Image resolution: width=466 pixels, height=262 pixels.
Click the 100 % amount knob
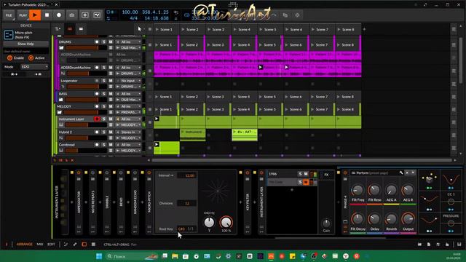(x=226, y=222)
